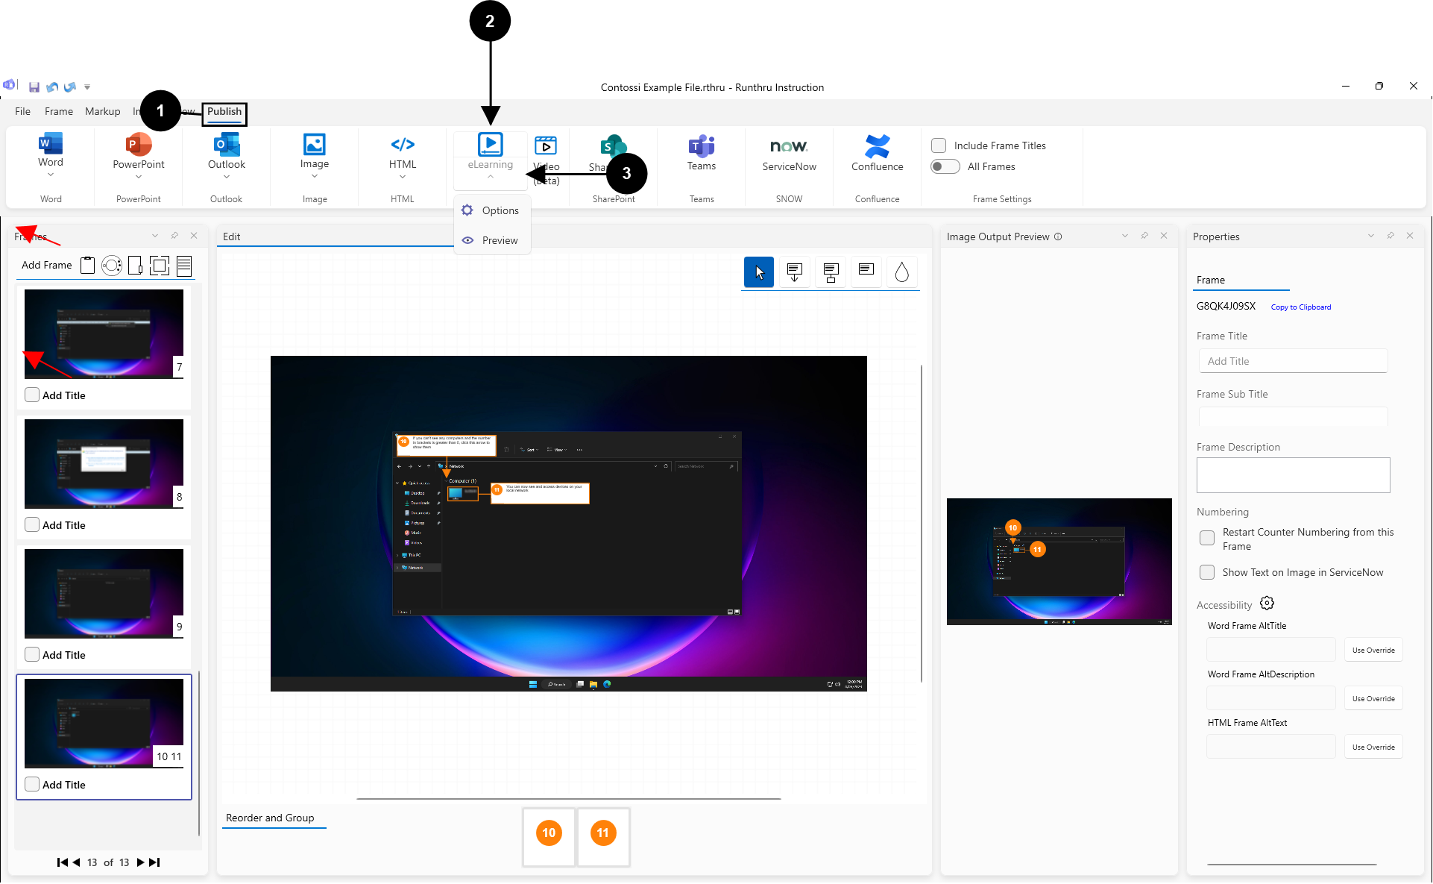Open the Markup menu tab

(102, 111)
